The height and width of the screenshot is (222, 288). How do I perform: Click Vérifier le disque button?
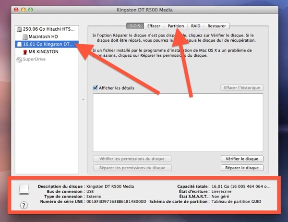coord(242,159)
